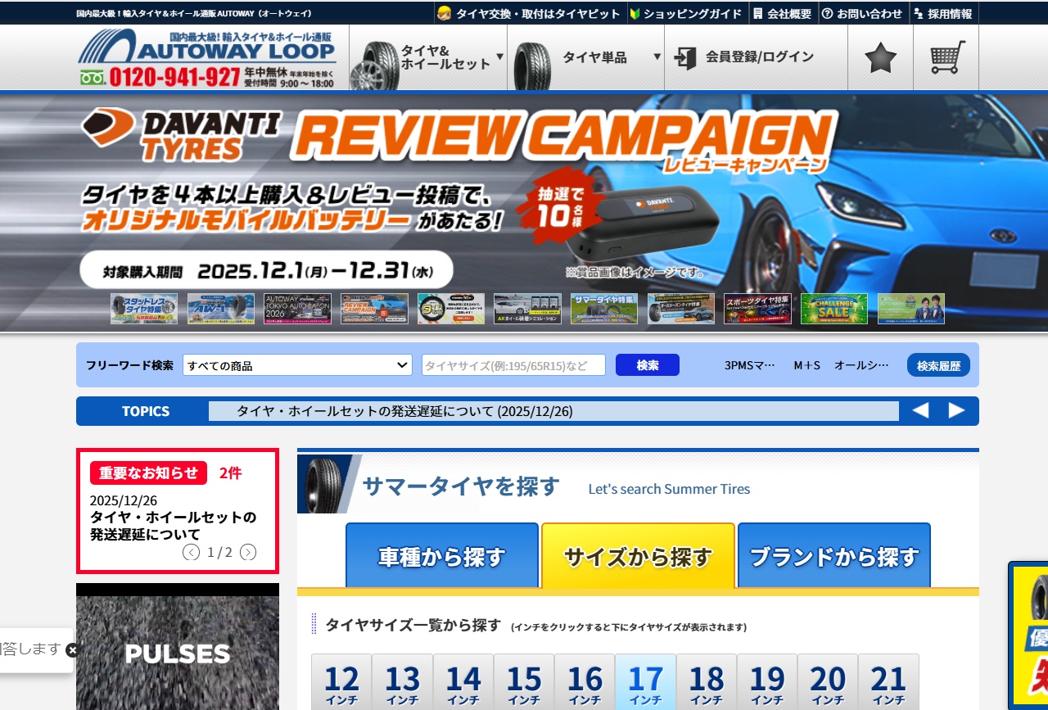Expand the タイヤ＆ホイールセット menu arrow
The width and height of the screenshot is (1048, 710).
(499, 57)
